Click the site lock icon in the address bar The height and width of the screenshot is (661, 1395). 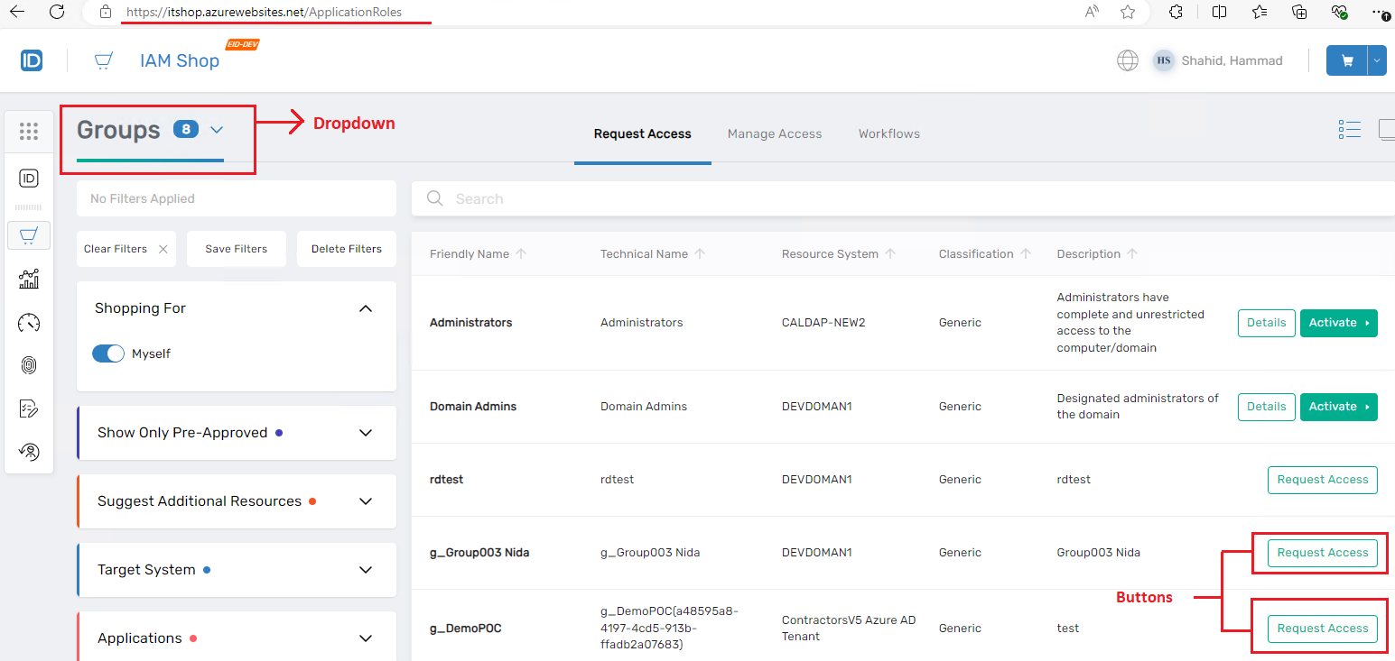106,12
